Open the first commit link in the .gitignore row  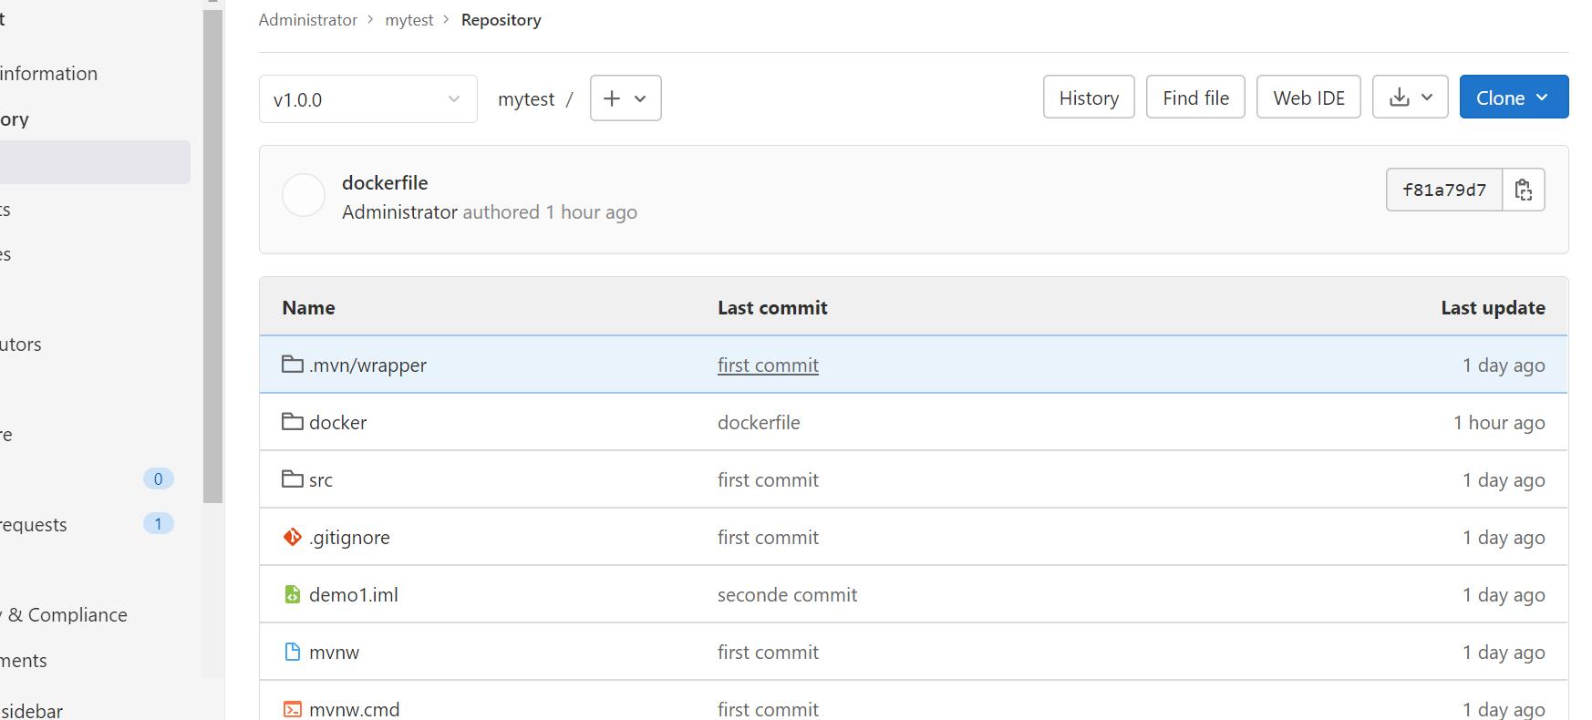(768, 538)
